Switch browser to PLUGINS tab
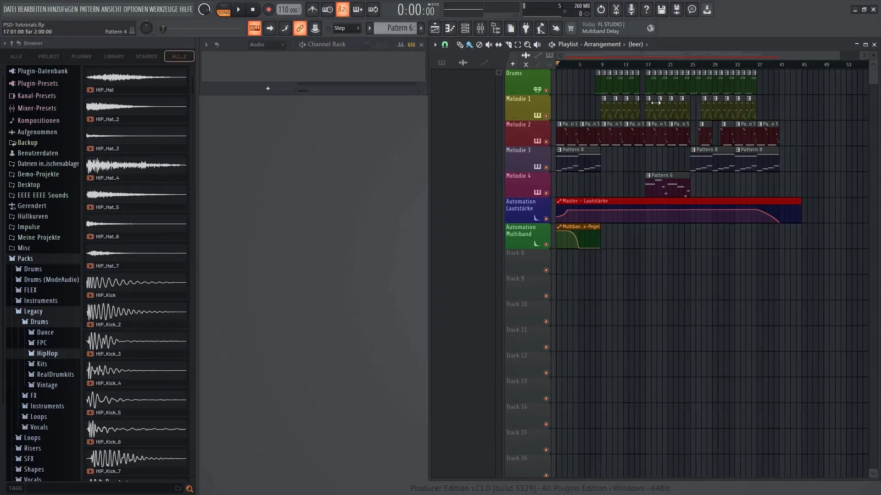This screenshot has height=495, width=881. [81, 56]
